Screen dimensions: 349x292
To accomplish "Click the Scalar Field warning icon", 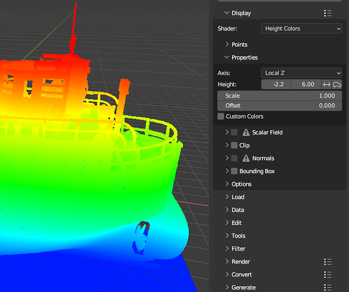I will [x=246, y=133].
